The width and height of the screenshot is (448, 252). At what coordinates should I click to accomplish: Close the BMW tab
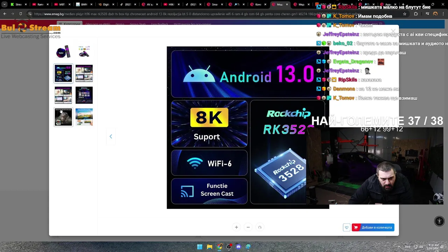point(91,5)
